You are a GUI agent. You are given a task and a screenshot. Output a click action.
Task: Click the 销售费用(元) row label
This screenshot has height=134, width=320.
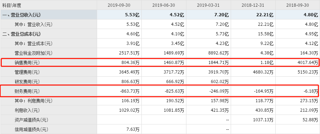(x=27, y=63)
